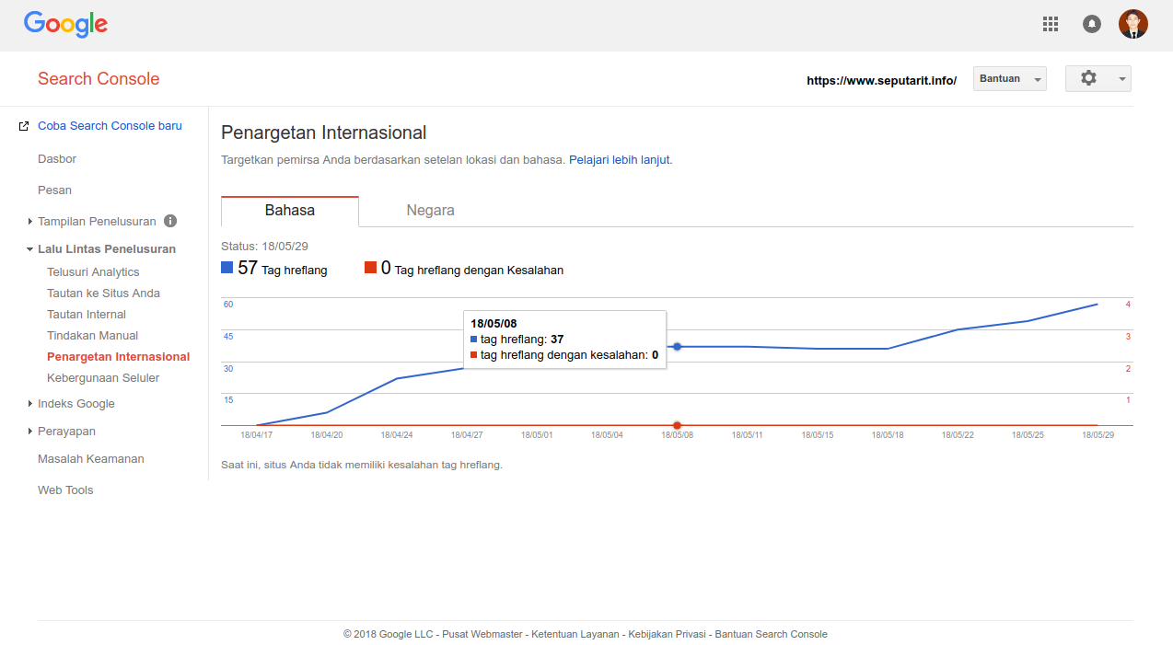Click the blue Tag hreflang legend square
The height and width of the screenshot is (645, 1173).
tap(227, 268)
